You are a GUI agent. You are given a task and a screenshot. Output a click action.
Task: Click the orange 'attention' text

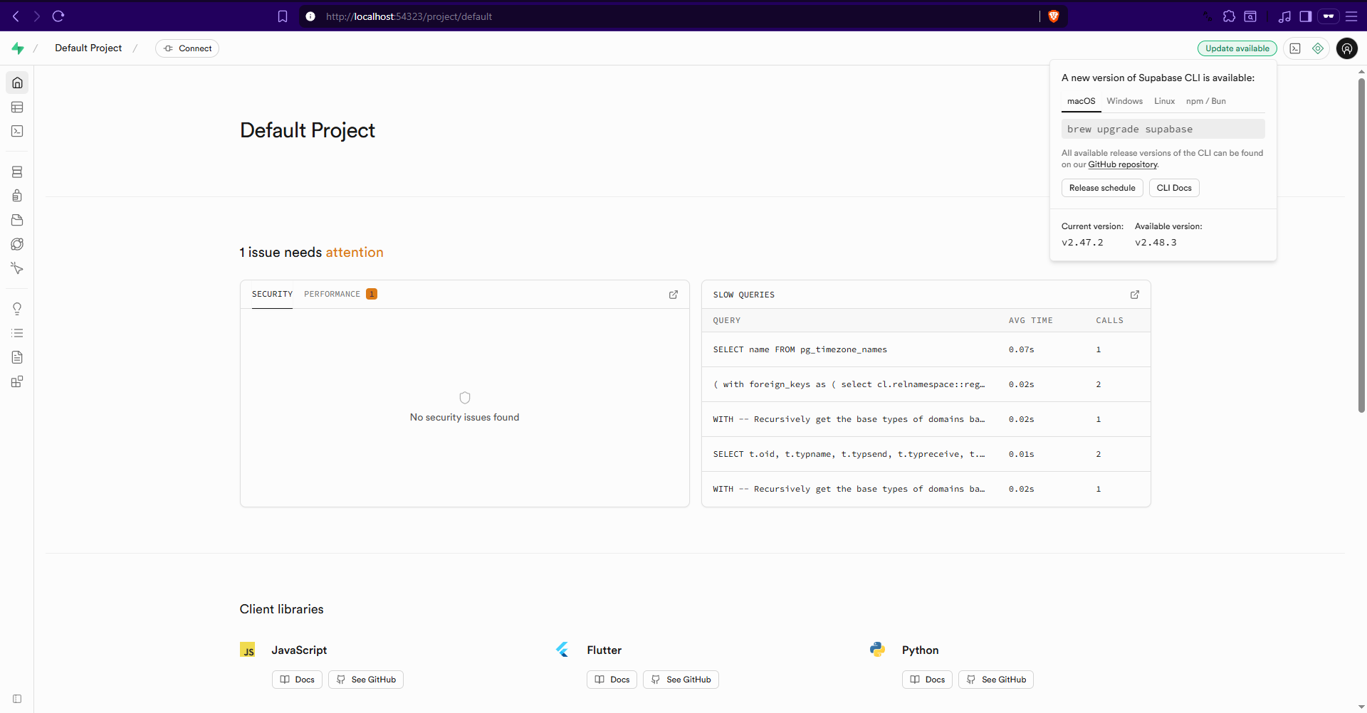click(355, 253)
